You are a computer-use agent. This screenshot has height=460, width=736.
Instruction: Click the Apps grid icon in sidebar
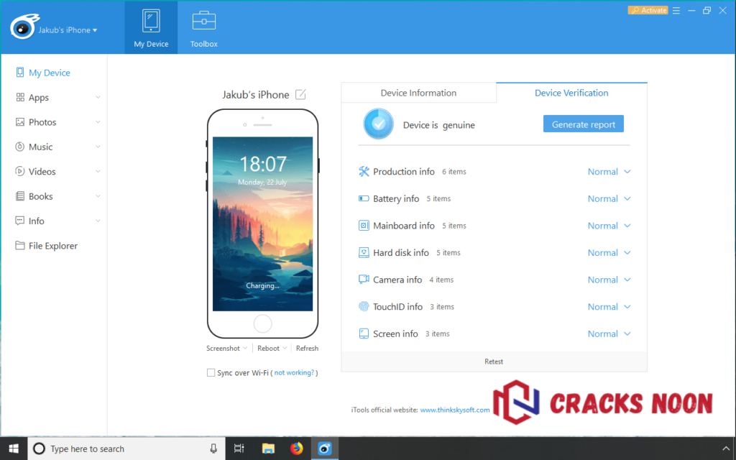[20, 97]
